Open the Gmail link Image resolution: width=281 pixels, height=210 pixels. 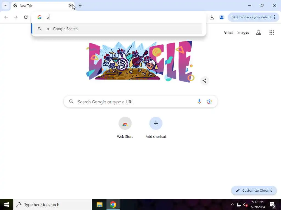[x=228, y=32]
